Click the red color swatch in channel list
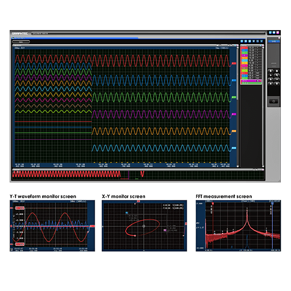The image size is (291, 291). pyautogui.click(x=243, y=48)
